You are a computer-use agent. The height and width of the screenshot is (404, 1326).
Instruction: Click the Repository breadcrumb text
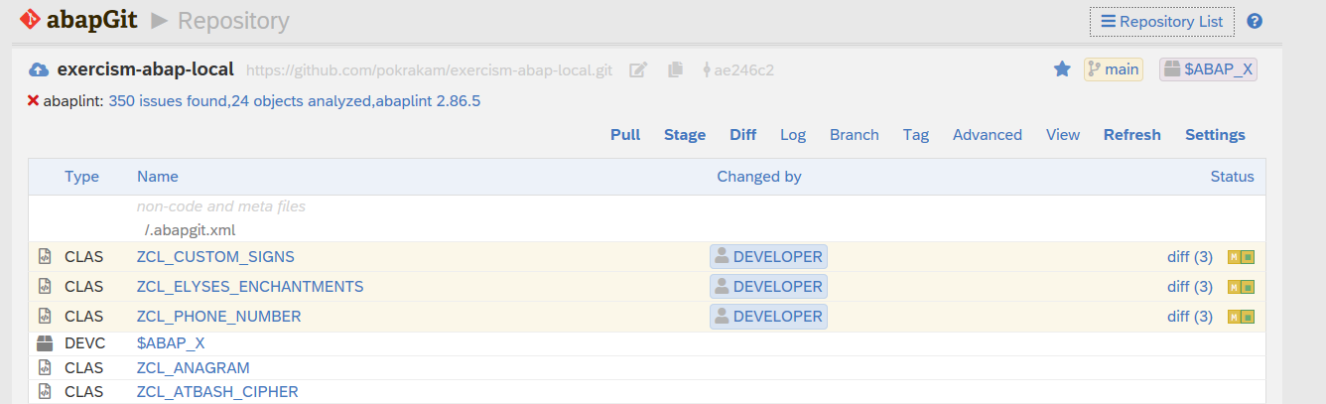click(233, 20)
